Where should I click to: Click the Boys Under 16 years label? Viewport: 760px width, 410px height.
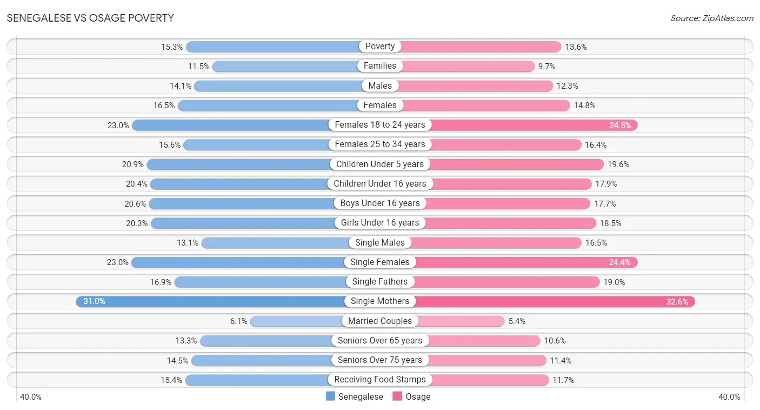pyautogui.click(x=380, y=203)
